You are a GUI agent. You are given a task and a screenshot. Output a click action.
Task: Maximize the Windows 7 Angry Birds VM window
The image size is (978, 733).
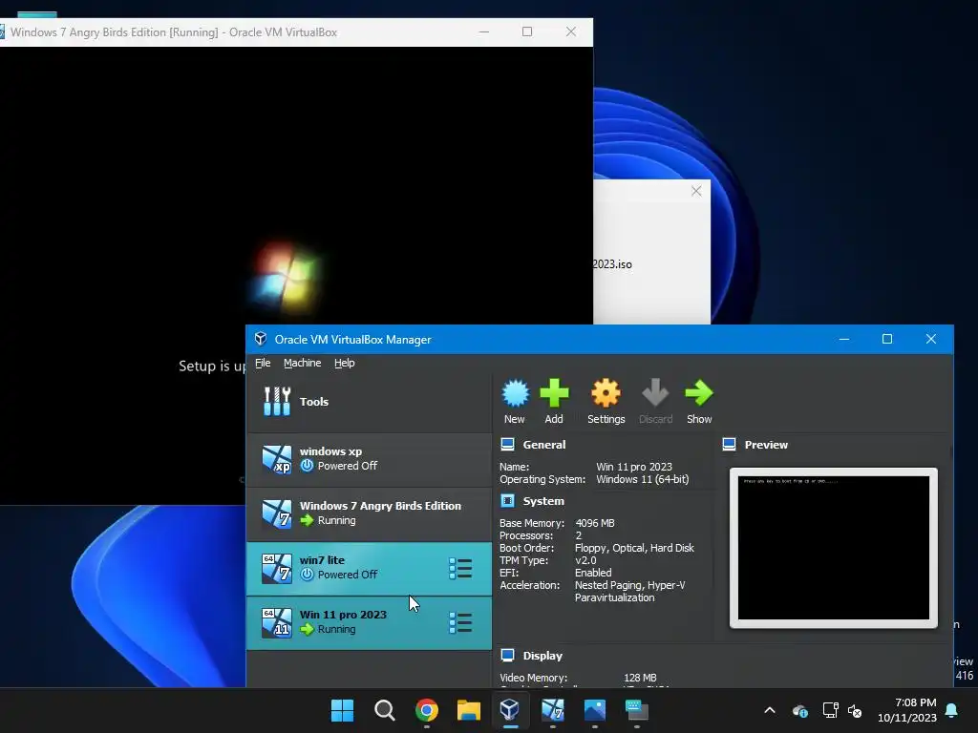527,31
